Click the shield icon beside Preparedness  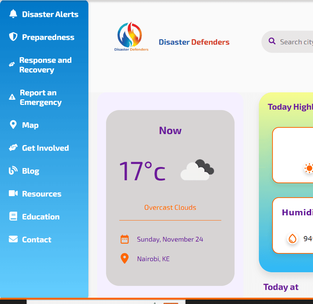tap(13, 37)
